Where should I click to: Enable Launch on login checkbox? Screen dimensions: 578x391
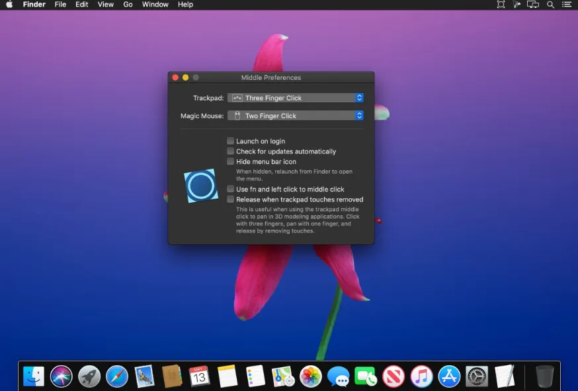(x=230, y=141)
